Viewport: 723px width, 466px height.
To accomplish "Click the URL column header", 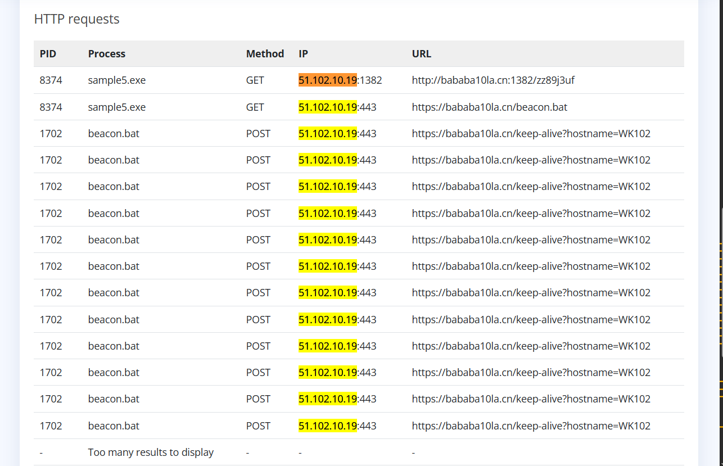I will click(422, 54).
